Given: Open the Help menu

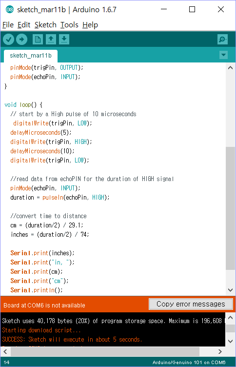Looking at the screenshot, I should point(90,25).
